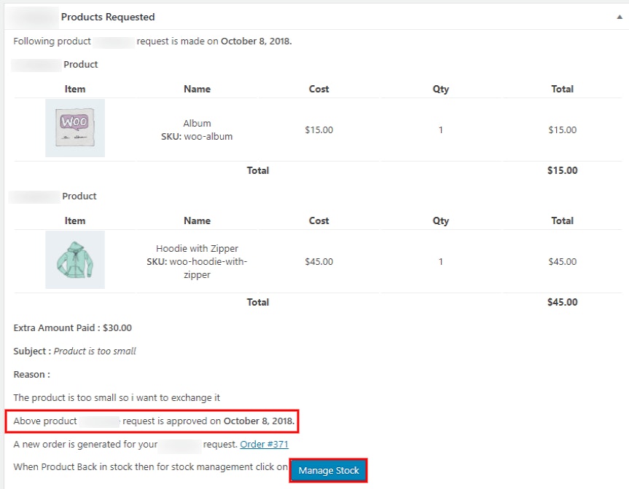Image resolution: width=629 pixels, height=489 pixels.
Task: Click the Qty value in the Album row
Action: pos(440,130)
